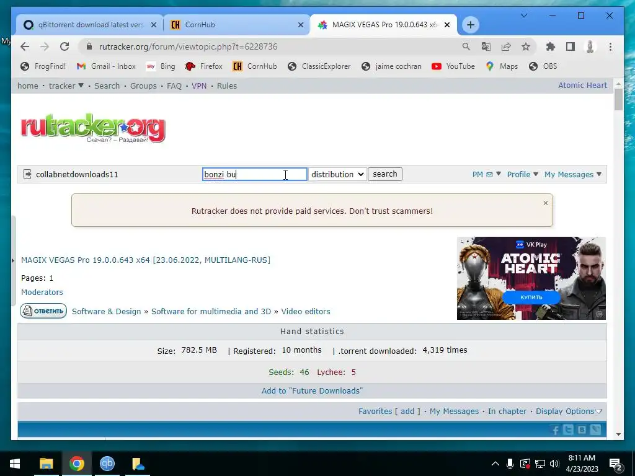Close the CornHub tab

click(301, 25)
